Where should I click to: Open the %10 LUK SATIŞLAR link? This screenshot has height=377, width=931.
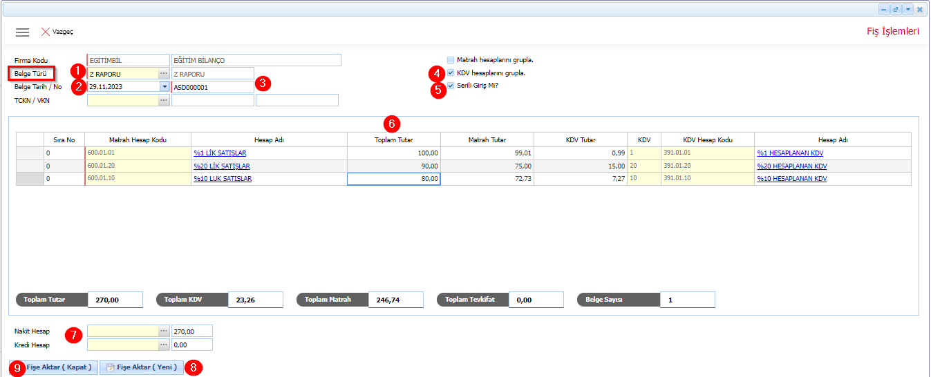(x=223, y=179)
